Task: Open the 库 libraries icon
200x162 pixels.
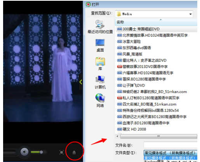Action: 100,64
